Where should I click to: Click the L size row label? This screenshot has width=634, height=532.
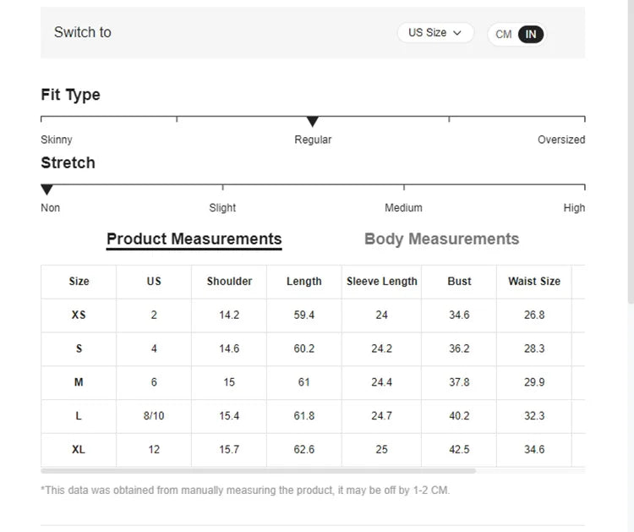79,416
